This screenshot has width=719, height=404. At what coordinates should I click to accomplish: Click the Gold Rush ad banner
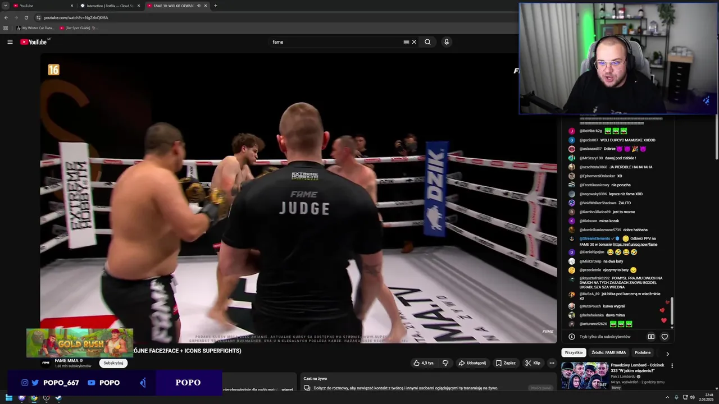click(x=80, y=343)
